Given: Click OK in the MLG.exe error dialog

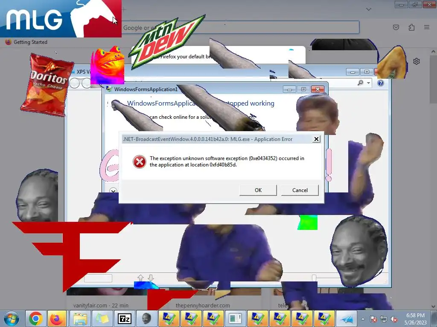Looking at the screenshot, I should (x=258, y=190).
